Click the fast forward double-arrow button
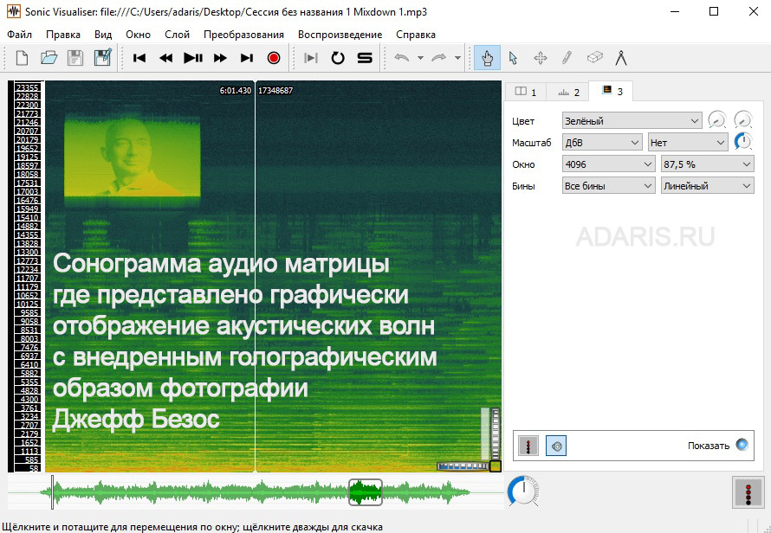771x533 pixels. (x=220, y=58)
